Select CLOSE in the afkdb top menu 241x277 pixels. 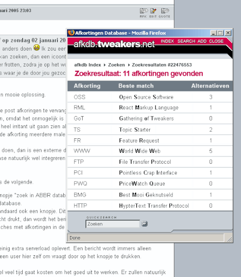(216, 41)
